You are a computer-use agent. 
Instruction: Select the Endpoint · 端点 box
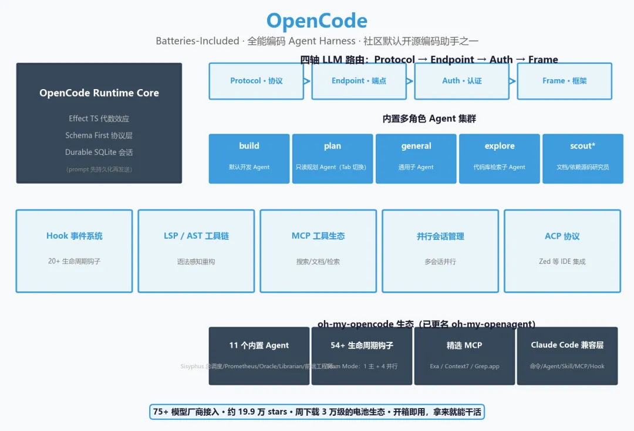point(359,81)
